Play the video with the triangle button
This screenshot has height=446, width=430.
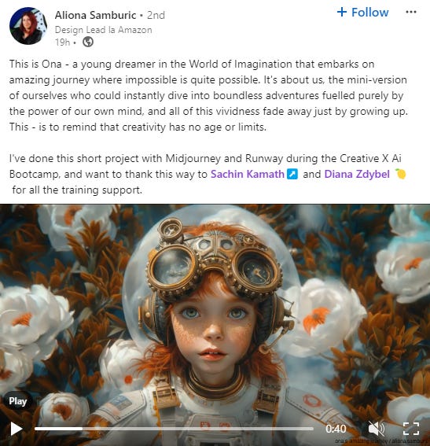click(17, 429)
